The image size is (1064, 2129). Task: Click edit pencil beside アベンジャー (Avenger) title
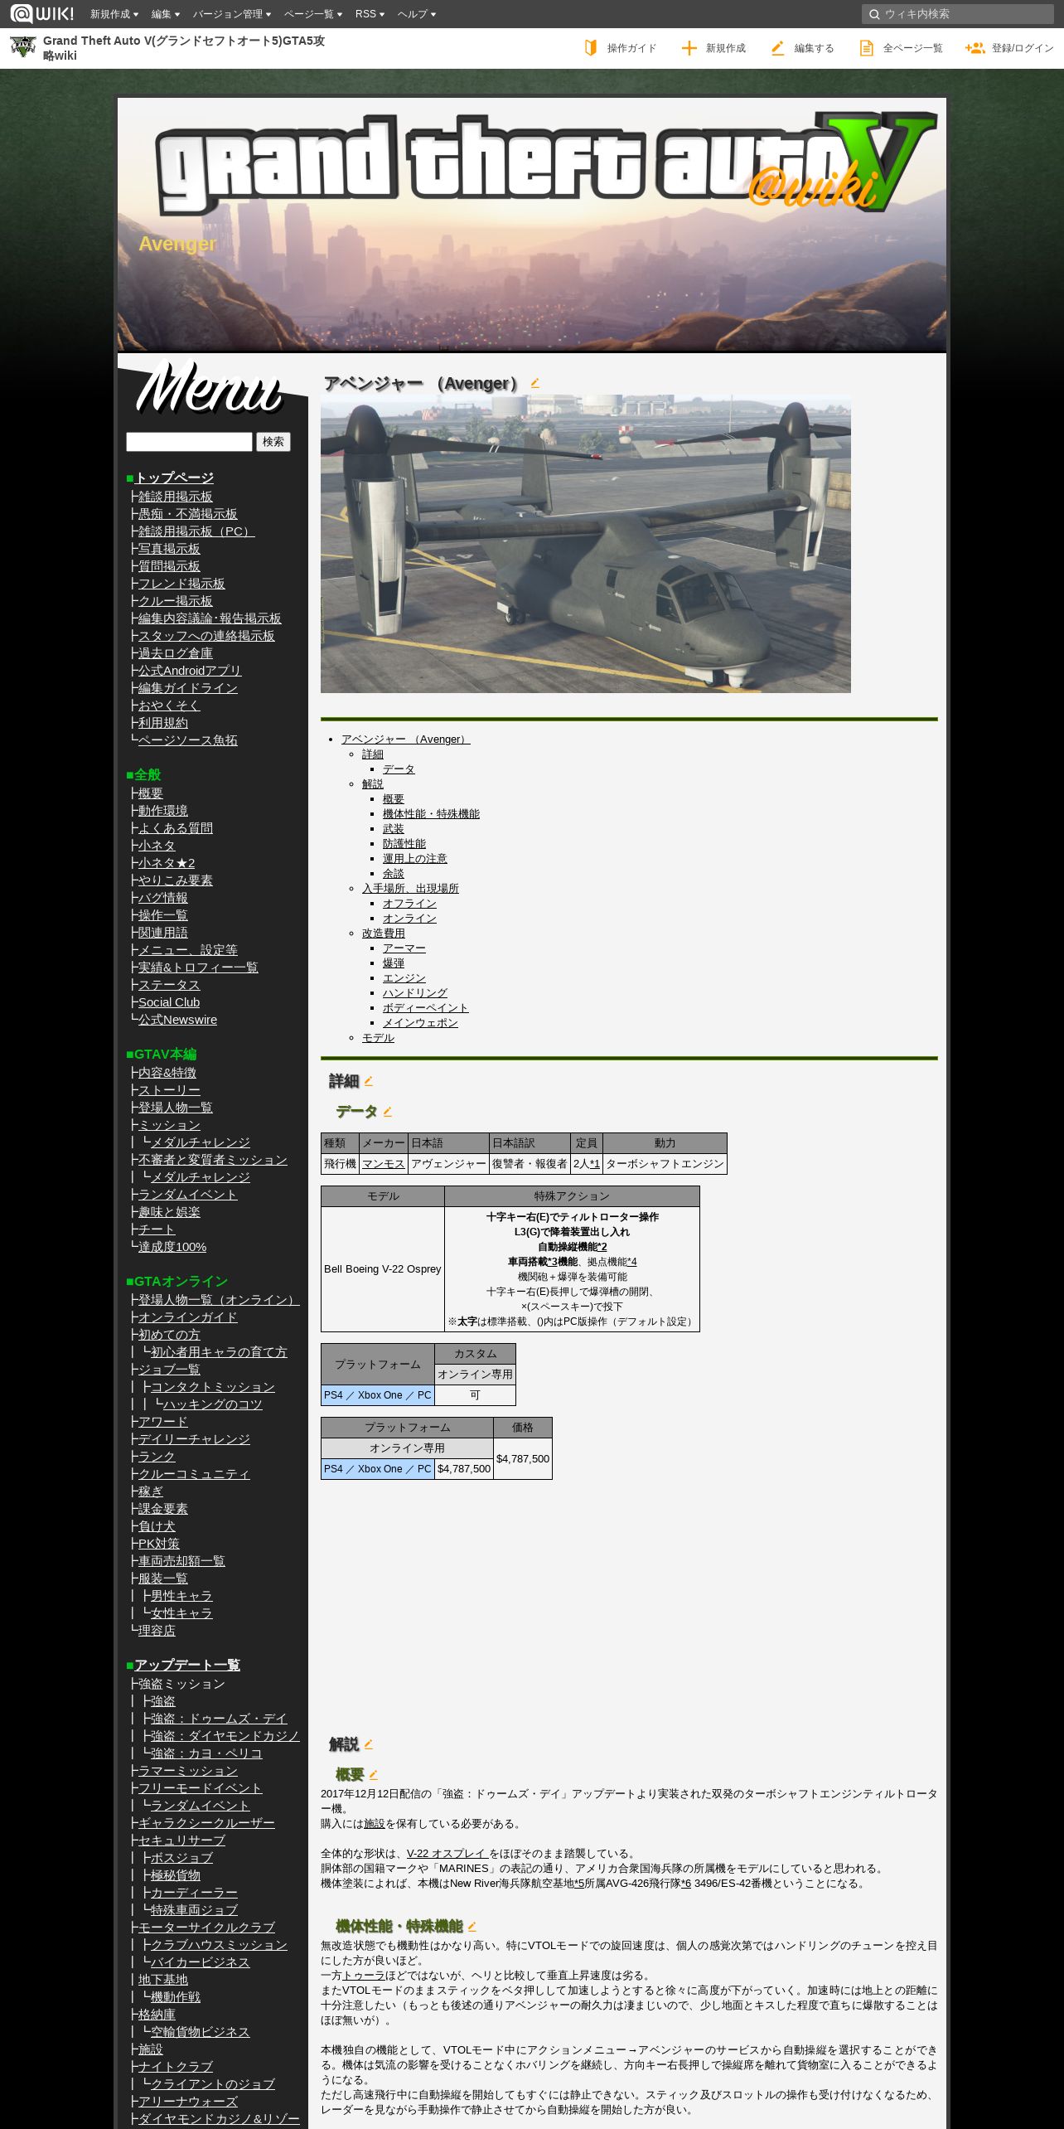tap(534, 383)
